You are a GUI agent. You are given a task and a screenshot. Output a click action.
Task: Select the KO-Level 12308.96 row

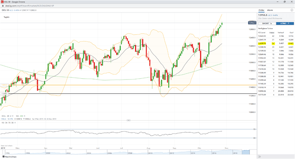[275, 47]
